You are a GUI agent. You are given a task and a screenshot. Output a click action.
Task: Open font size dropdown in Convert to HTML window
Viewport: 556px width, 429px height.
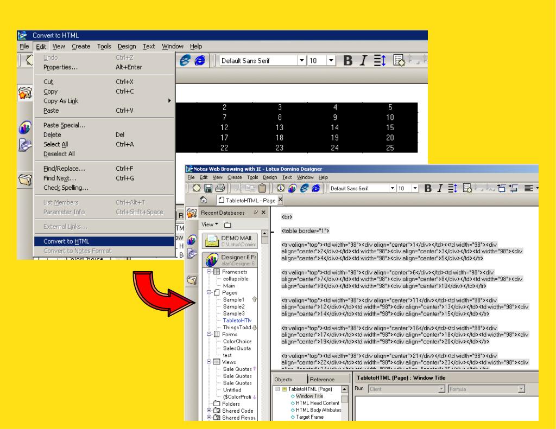pos(331,60)
